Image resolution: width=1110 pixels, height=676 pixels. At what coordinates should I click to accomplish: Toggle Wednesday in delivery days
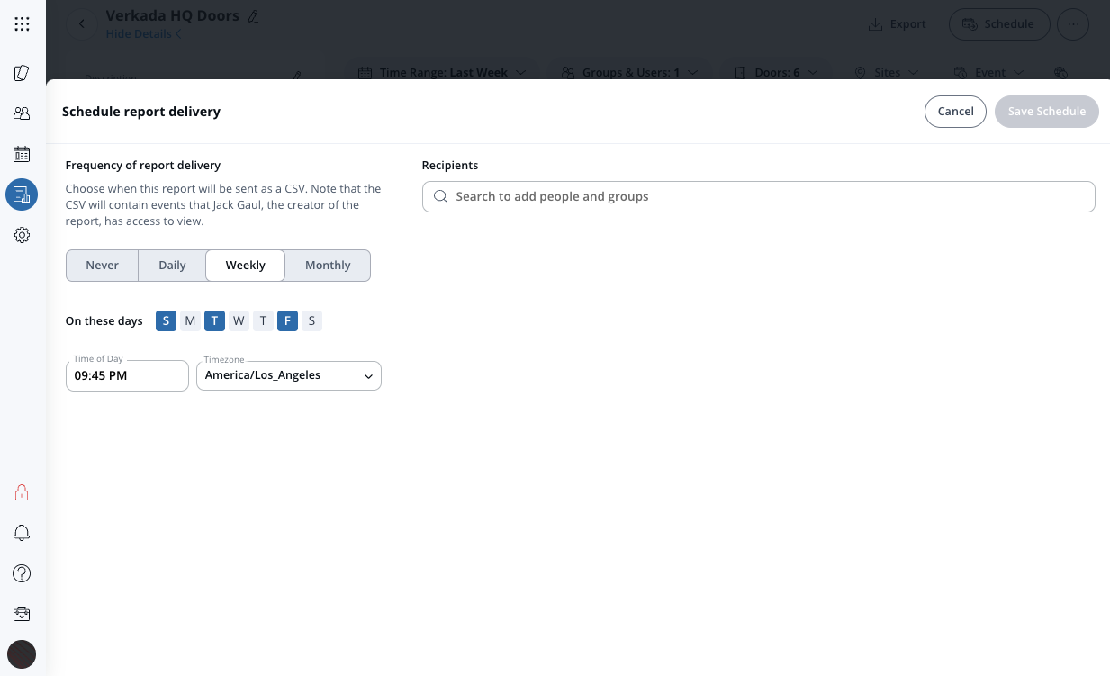point(239,321)
